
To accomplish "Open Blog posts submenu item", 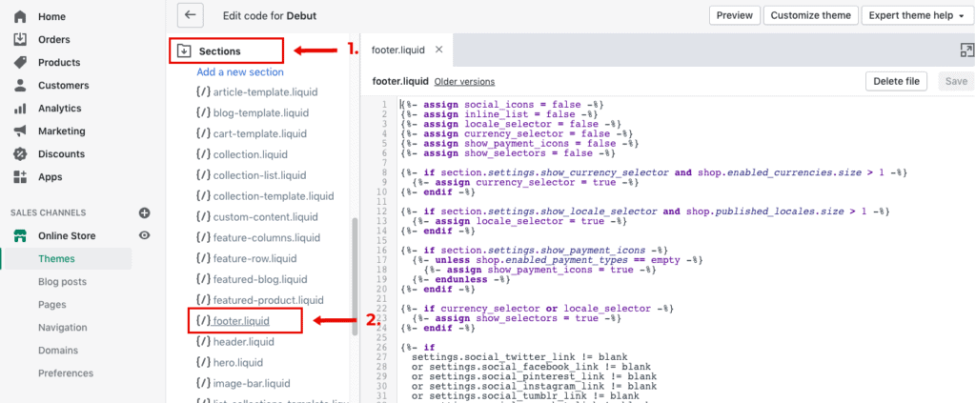I will click(x=62, y=282).
